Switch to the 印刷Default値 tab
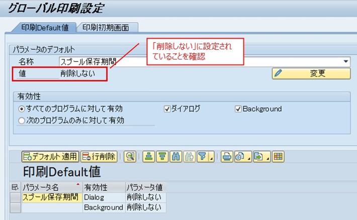This screenshot has width=357, height=220. [x=45, y=28]
